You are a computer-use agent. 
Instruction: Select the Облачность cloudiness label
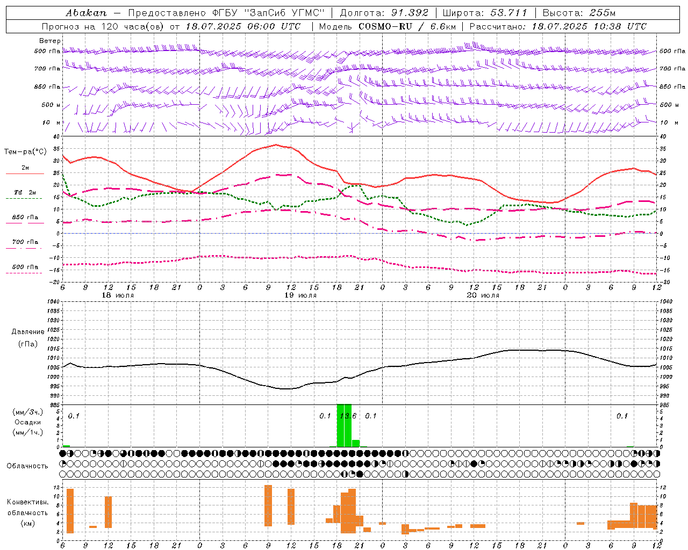click(27, 466)
